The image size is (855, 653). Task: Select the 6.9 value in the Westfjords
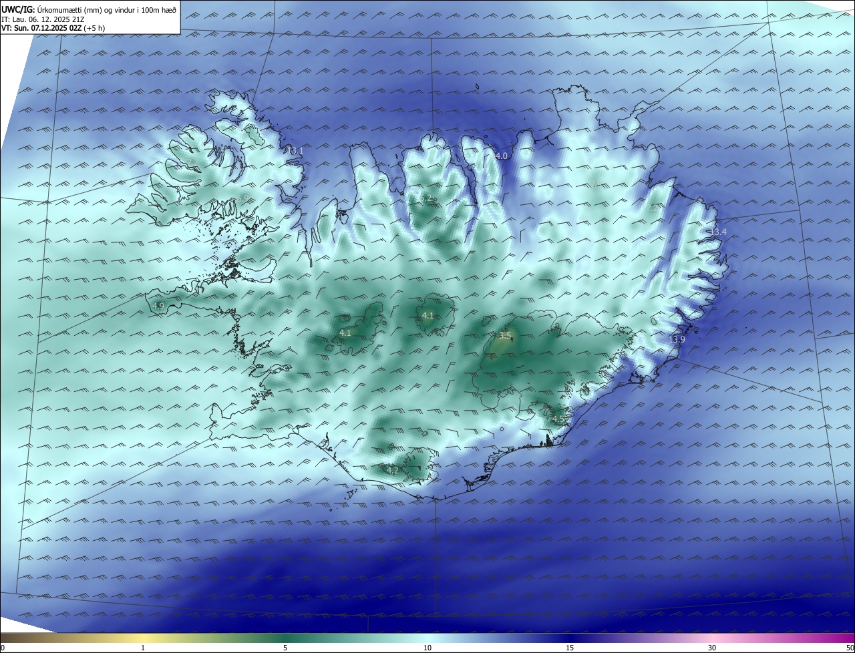pyautogui.click(x=244, y=198)
